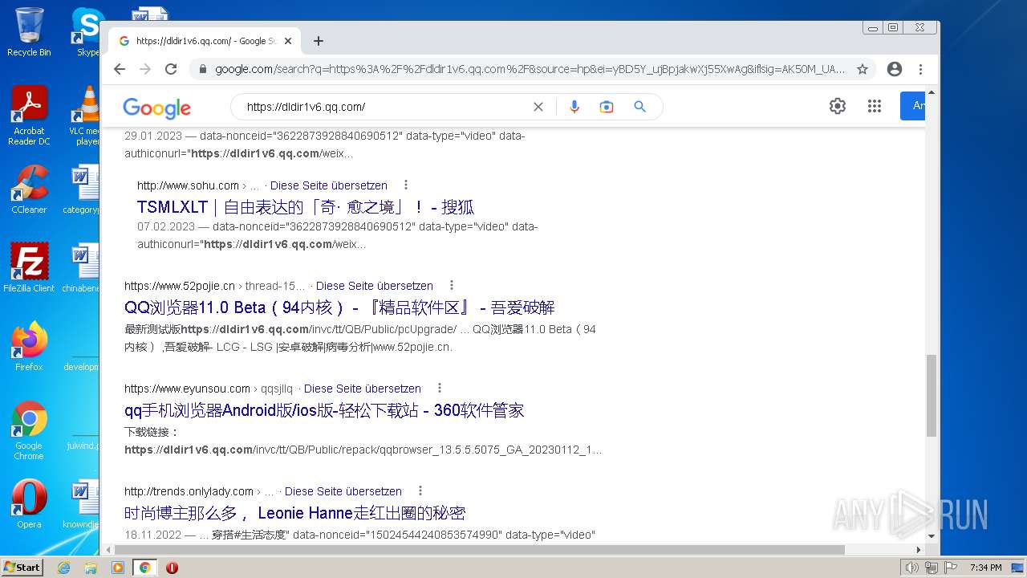Screen dimensions: 1027x578
Task: Open the Leonie Hanne result title
Action: click(x=294, y=513)
